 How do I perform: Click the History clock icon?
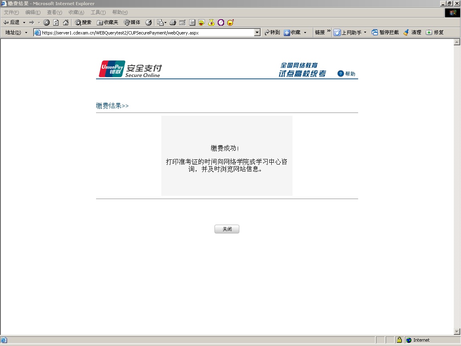click(x=148, y=22)
